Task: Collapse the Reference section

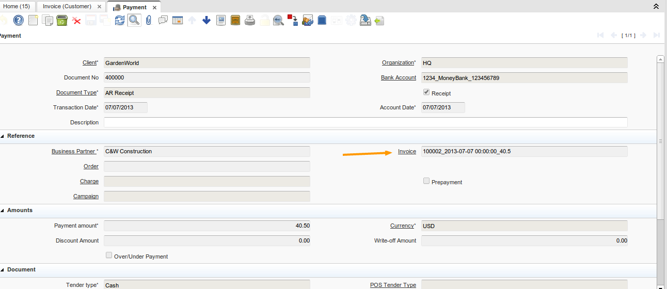Action: point(3,136)
